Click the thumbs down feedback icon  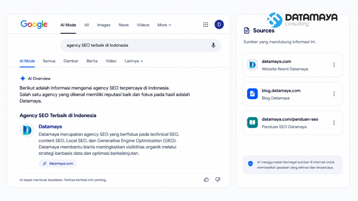click(218, 180)
